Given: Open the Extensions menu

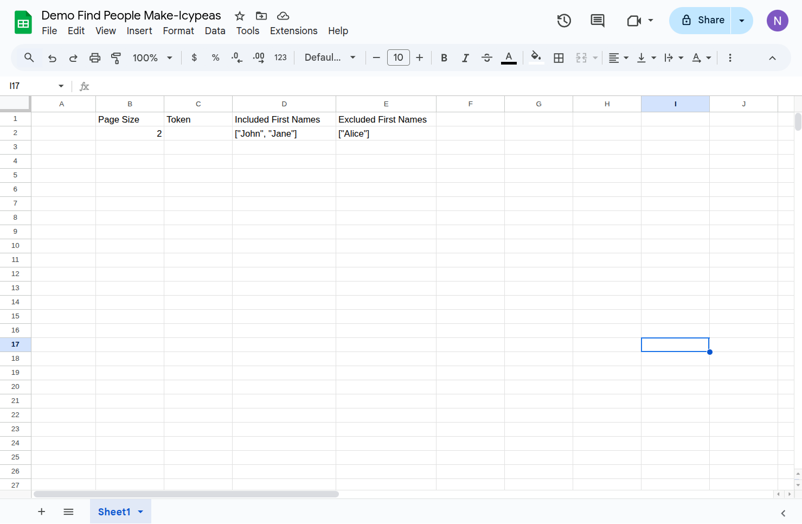Looking at the screenshot, I should pyautogui.click(x=293, y=31).
